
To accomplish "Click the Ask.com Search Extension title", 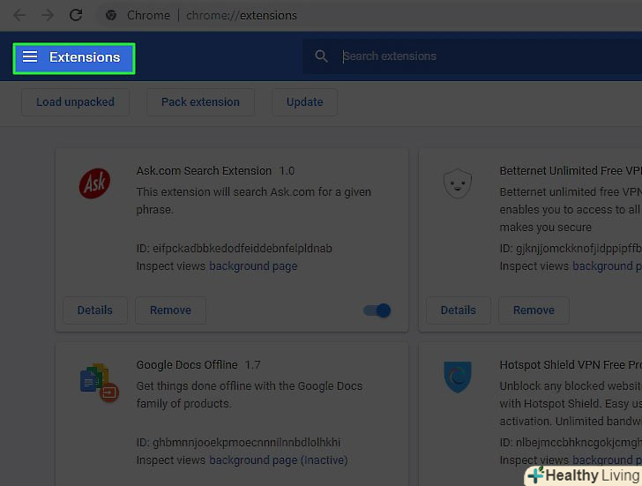I will coord(204,171).
